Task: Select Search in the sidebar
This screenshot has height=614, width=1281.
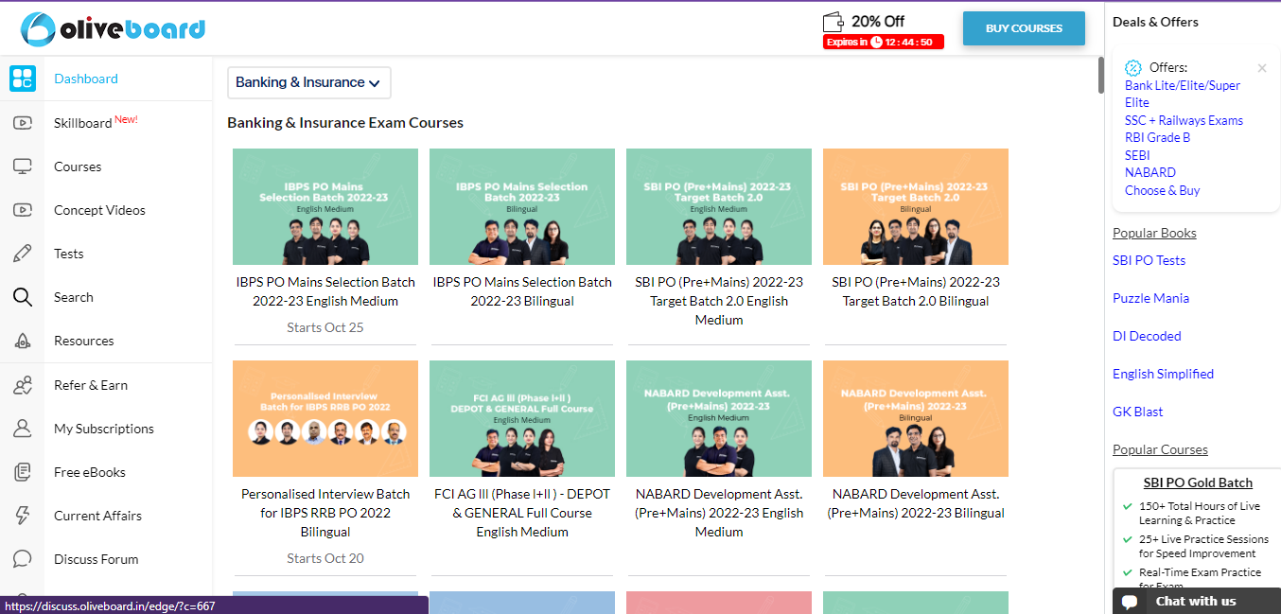Action: click(74, 297)
